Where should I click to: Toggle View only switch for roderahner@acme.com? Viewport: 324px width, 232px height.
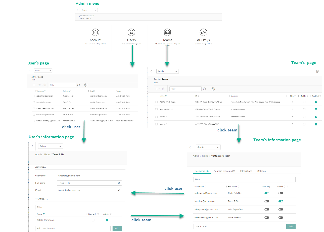point(267,193)
